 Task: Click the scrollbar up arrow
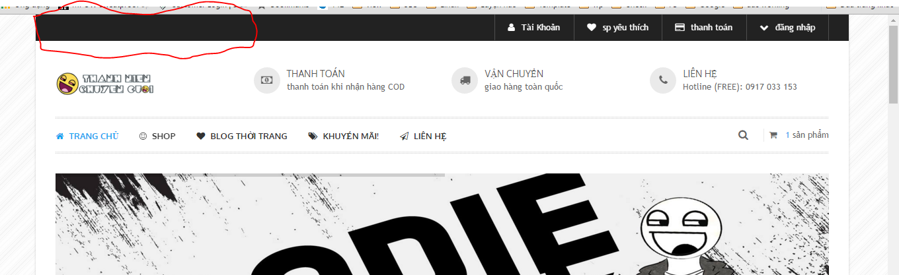(x=893, y=20)
